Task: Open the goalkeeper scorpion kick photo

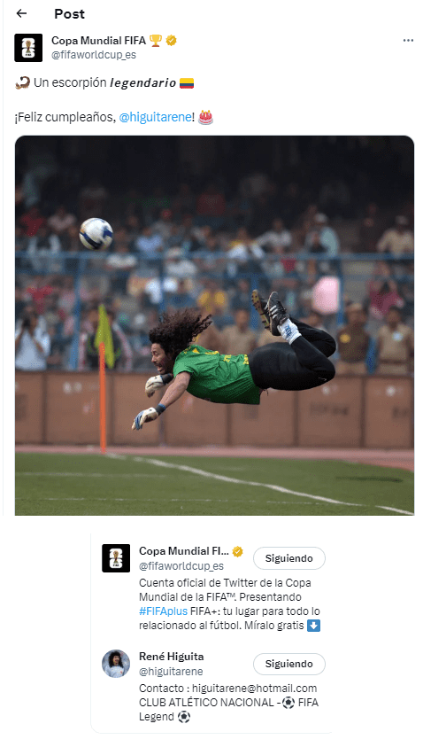Action: tap(214, 325)
